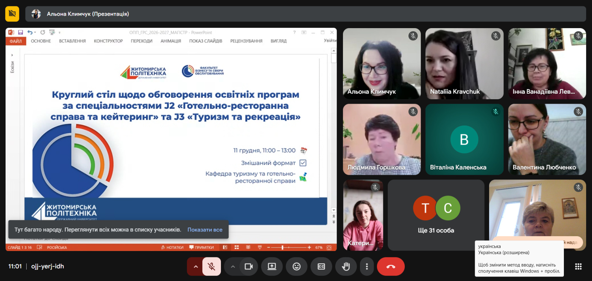
Task: Expand video settings arrow beside camera
Action: click(x=233, y=267)
